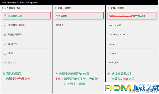Click the U盘存储模式 disk icon
Image resolution: width=159 pixels, height=94 pixels.
[x=5, y=34]
